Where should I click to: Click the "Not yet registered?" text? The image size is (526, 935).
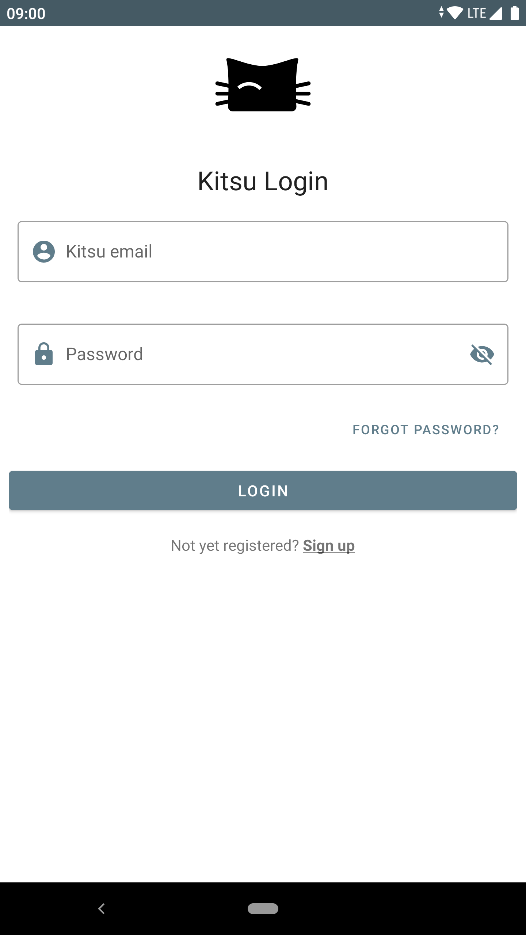pos(235,546)
